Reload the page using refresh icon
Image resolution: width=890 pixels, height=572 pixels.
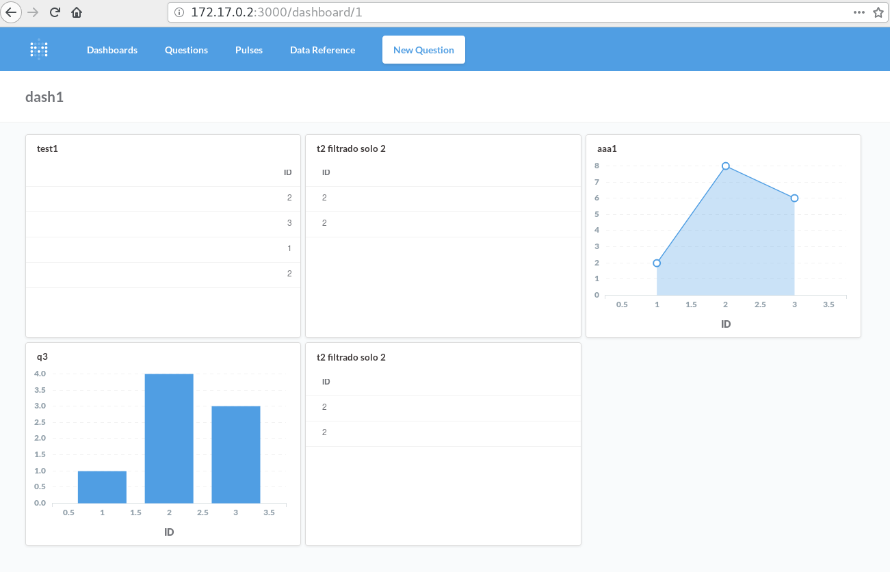[x=55, y=12]
